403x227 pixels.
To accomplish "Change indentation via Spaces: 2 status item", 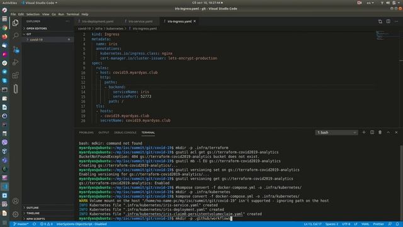I will point(332,224).
